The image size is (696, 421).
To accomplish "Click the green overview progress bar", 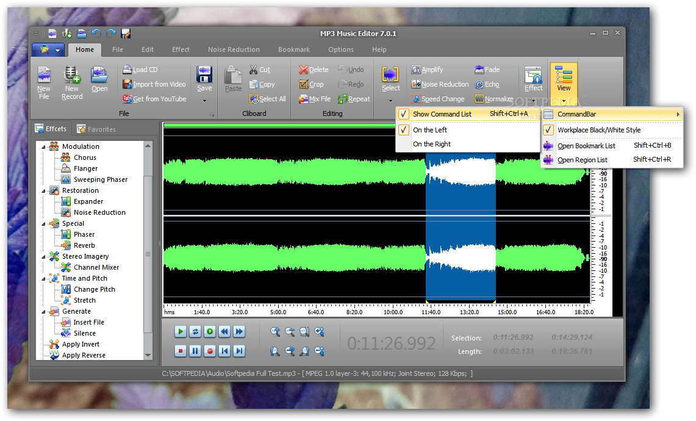I will click(279, 125).
